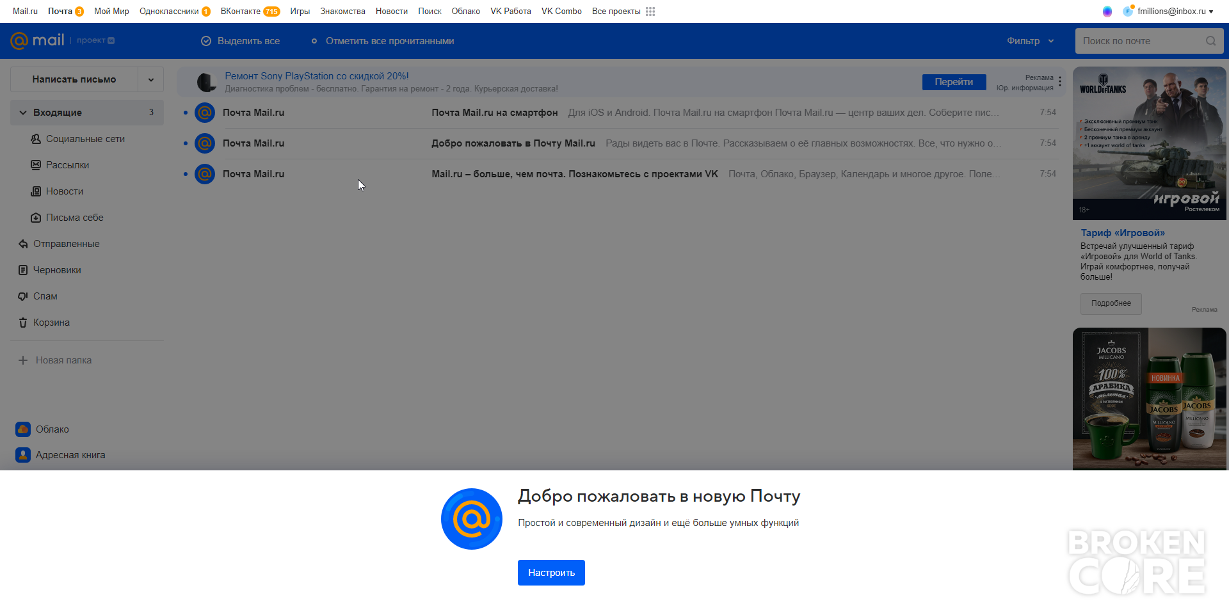The width and height of the screenshot is (1229, 606).
Task: Click the Trash bin icon
Action: (x=23, y=323)
